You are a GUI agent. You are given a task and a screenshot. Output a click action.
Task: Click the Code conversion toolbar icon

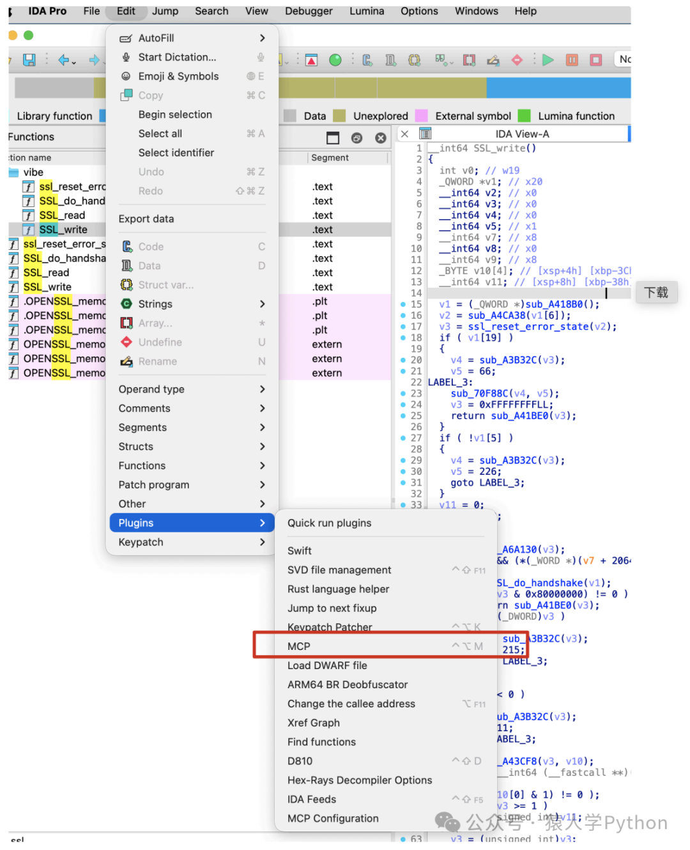pos(367,60)
